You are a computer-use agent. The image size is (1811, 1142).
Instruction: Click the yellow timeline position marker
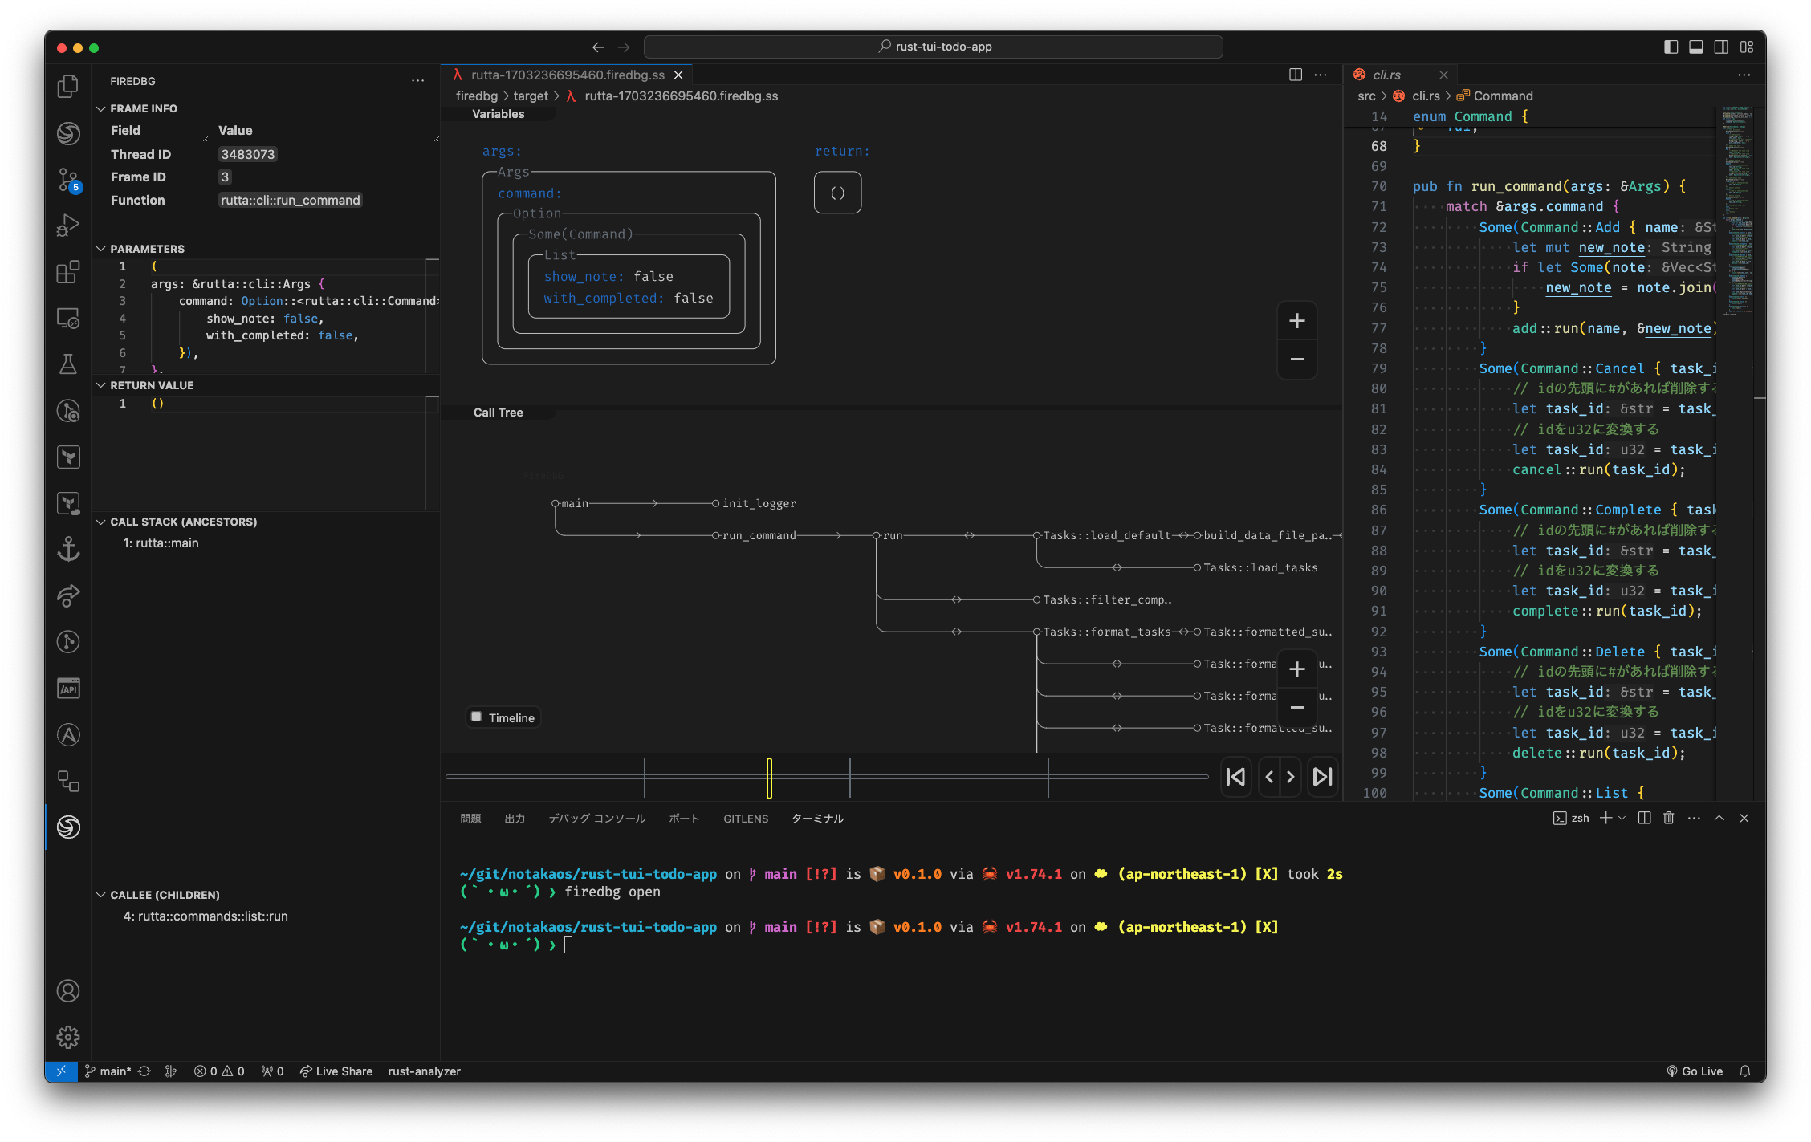pos(769,778)
